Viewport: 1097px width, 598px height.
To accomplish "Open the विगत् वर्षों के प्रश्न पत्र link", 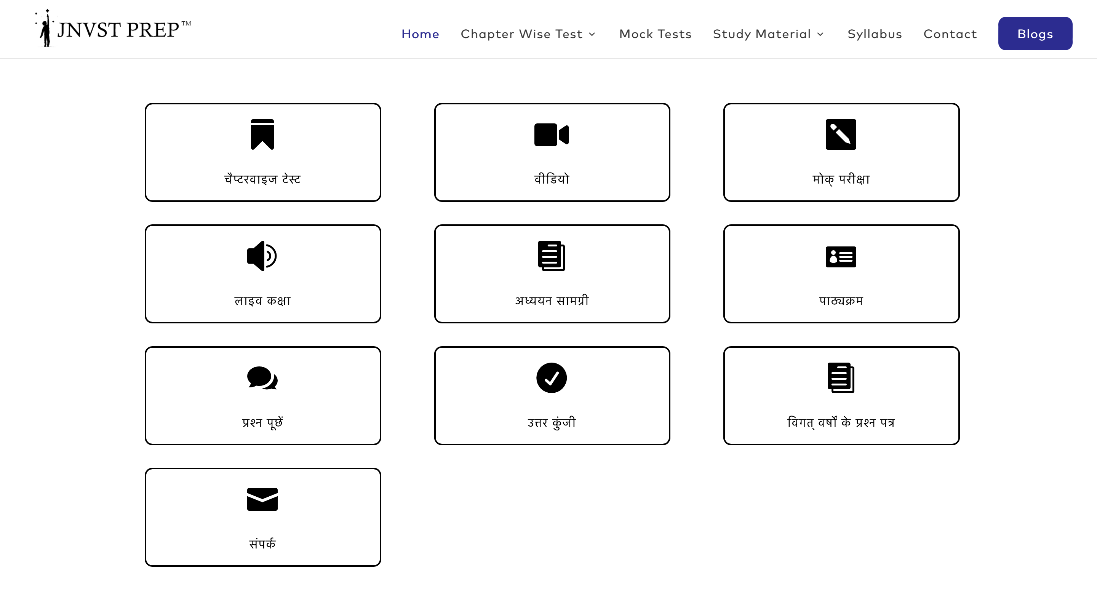I will [841, 422].
